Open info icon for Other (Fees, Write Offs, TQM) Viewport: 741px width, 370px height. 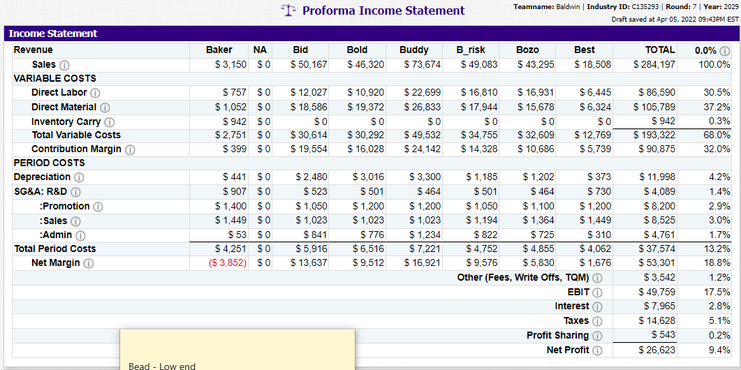(x=597, y=279)
